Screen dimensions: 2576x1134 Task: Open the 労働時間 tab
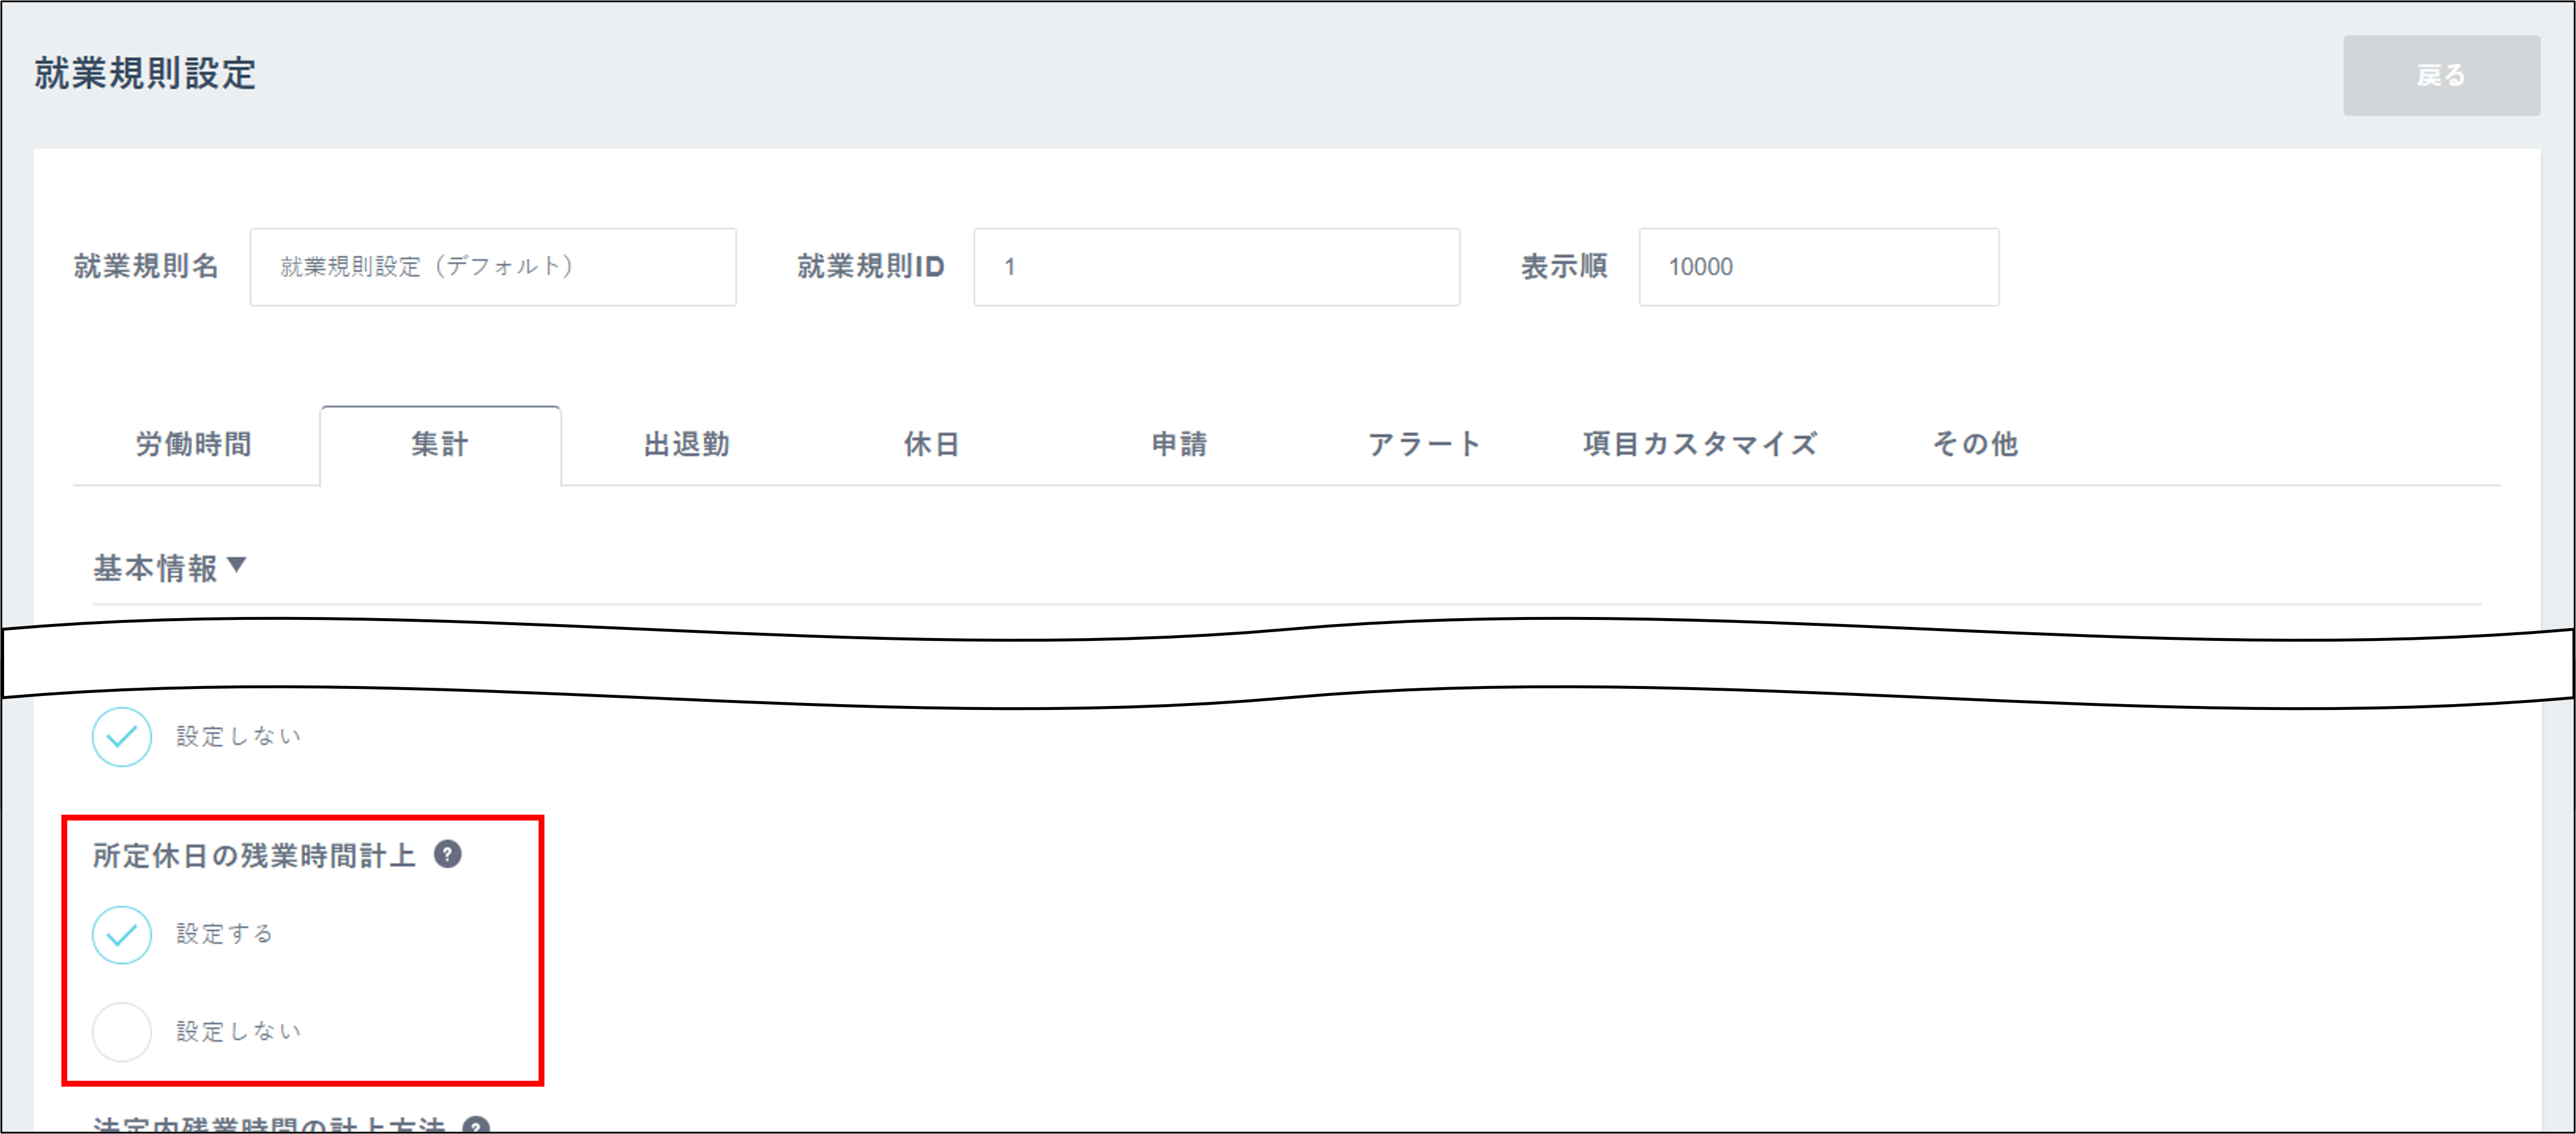tap(194, 445)
